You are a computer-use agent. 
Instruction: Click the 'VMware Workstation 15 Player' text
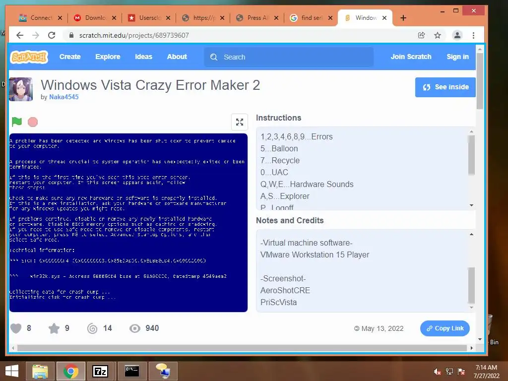pos(315,254)
